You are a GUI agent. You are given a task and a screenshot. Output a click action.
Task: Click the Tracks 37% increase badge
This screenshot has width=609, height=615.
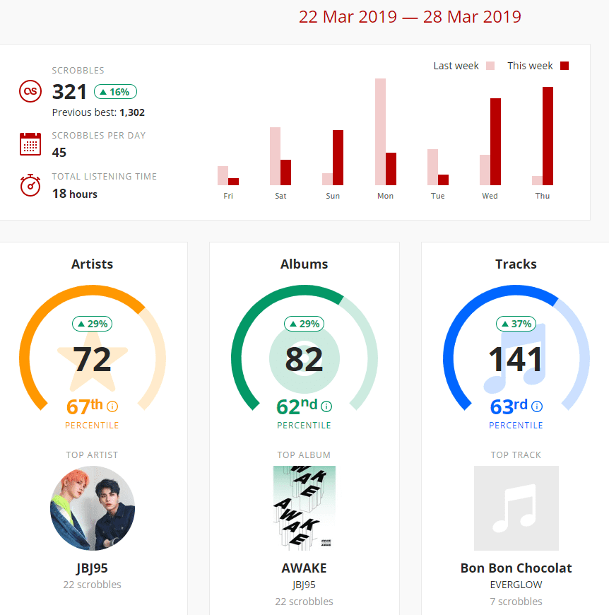coord(516,324)
